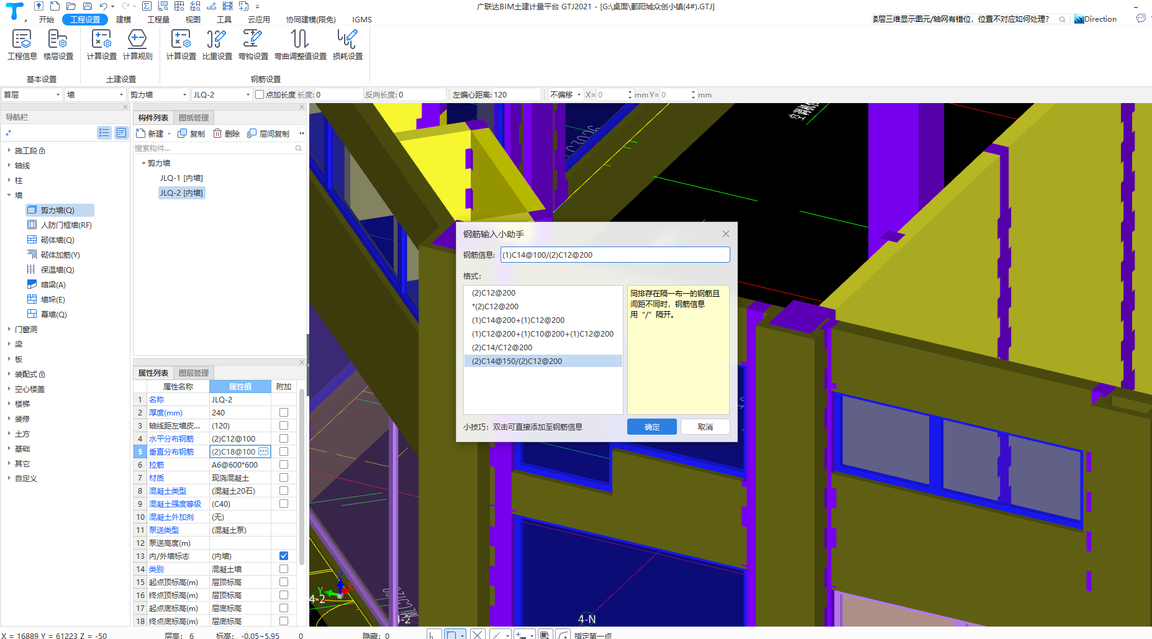The image size is (1152, 639).
Task: Switch to the 建模 ribbon tab
Action: coord(124,19)
